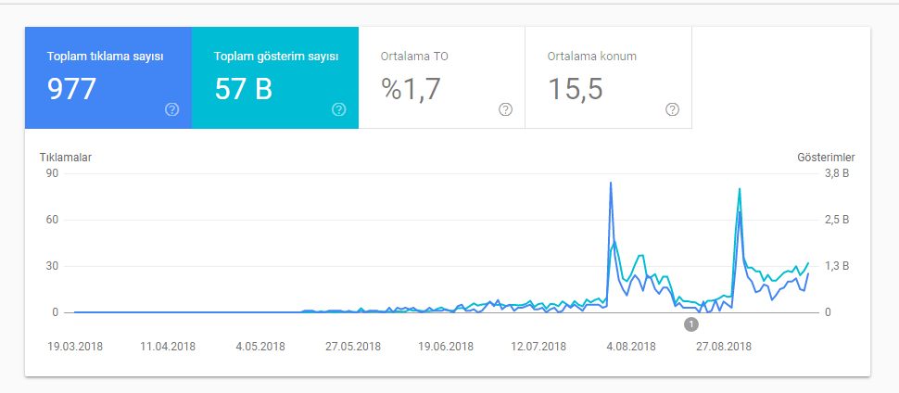Image resolution: width=899 pixels, height=393 pixels.
Task: Click the 977 total clicks value
Action: click(x=71, y=89)
